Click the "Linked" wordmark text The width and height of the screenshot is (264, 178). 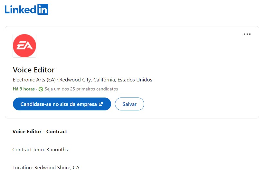tap(20, 9)
